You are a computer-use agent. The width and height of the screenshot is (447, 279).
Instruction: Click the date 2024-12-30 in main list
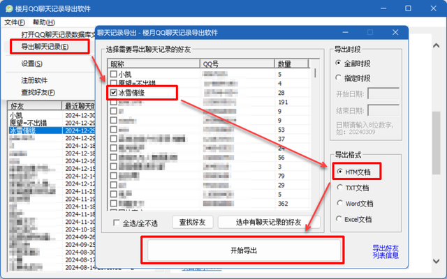80,115
